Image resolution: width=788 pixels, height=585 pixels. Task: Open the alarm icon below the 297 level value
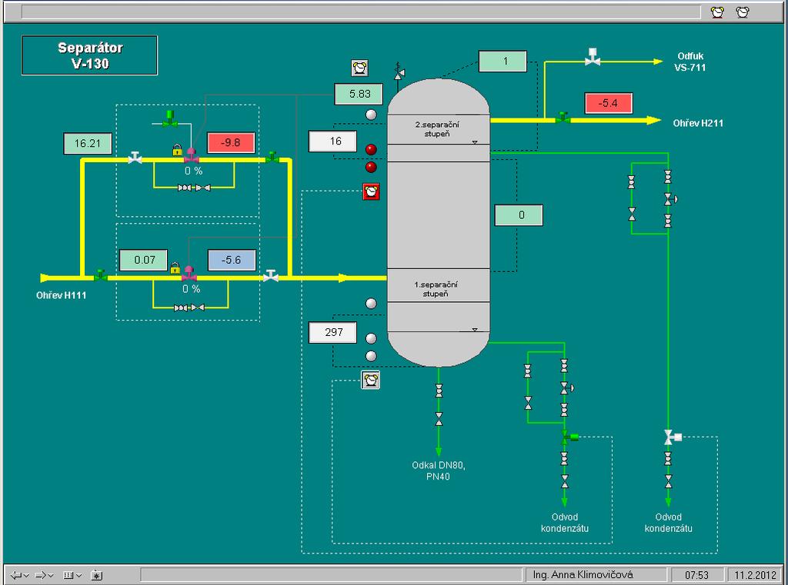(x=371, y=380)
